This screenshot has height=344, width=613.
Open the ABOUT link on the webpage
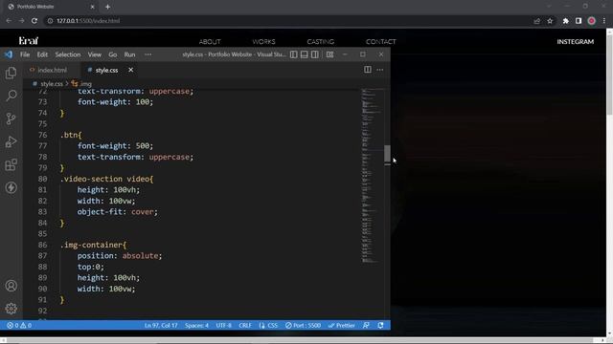[210, 42]
